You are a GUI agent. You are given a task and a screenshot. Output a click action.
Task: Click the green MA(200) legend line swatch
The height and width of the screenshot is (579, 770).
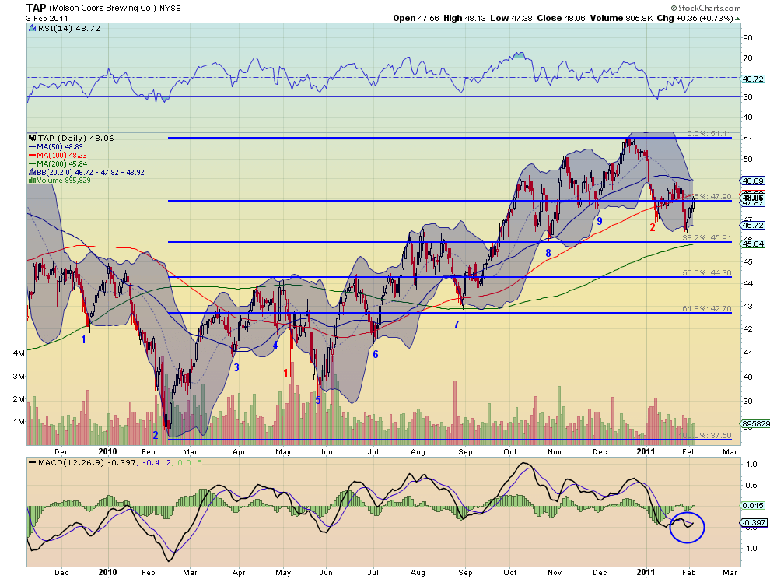pos(33,163)
